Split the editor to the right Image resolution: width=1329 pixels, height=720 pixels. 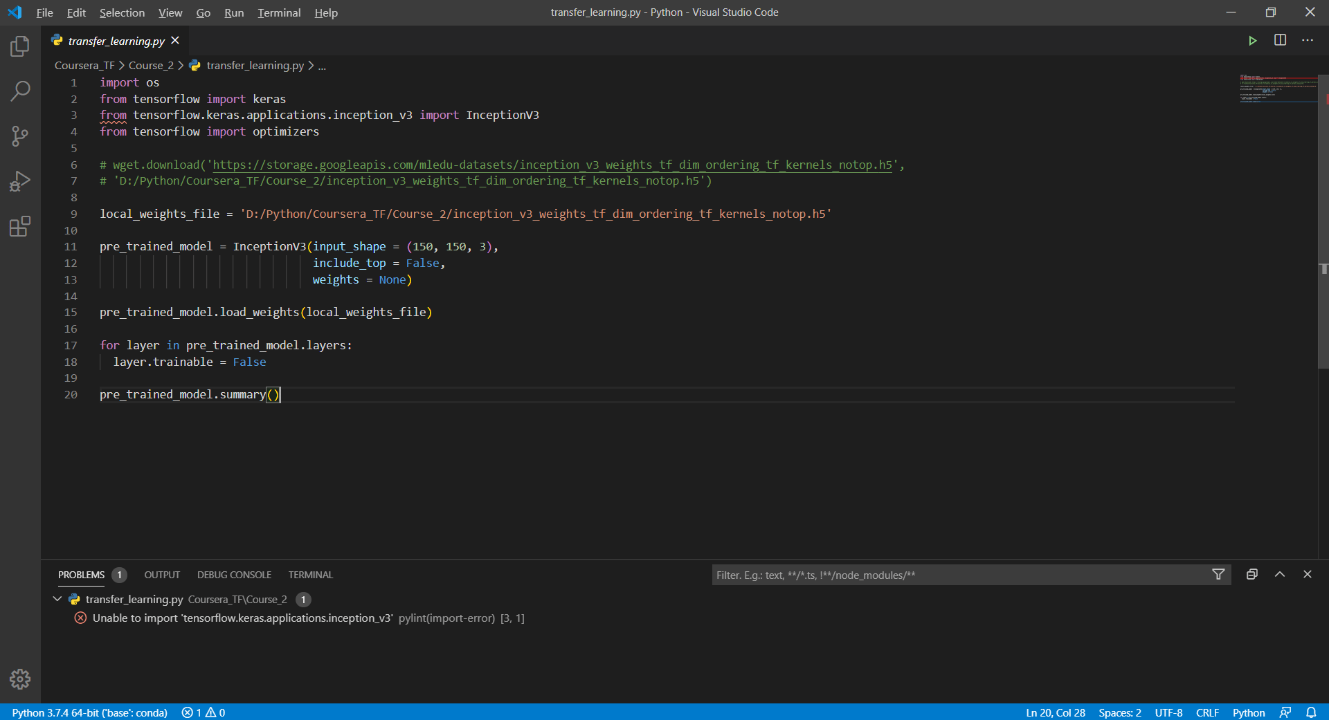(1280, 40)
